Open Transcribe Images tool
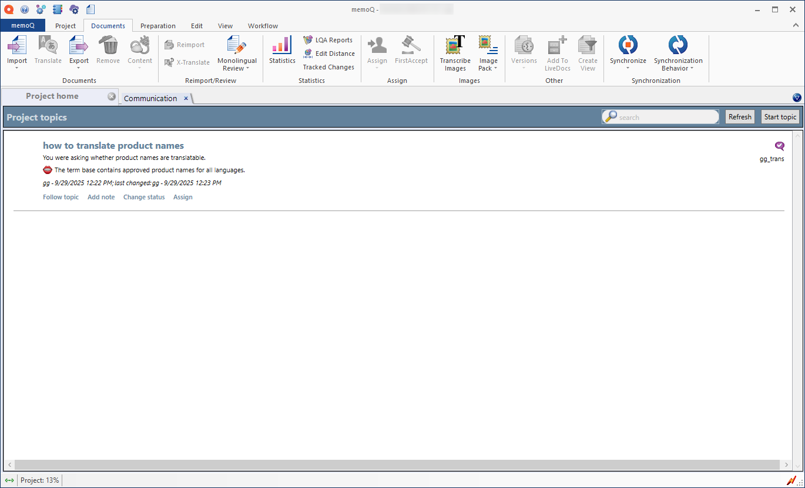This screenshot has width=805, height=488. point(455,45)
